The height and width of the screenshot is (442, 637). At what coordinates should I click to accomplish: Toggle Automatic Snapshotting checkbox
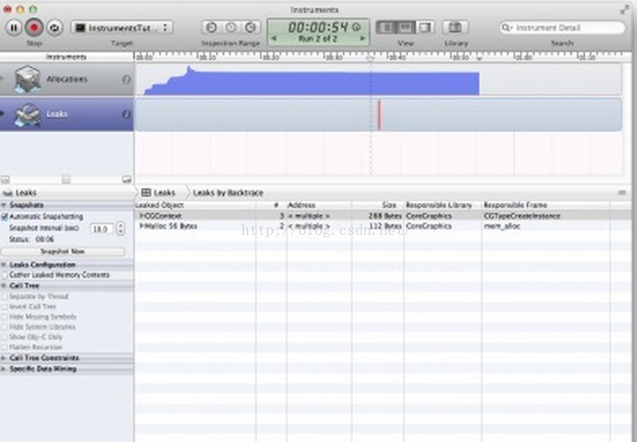5,216
